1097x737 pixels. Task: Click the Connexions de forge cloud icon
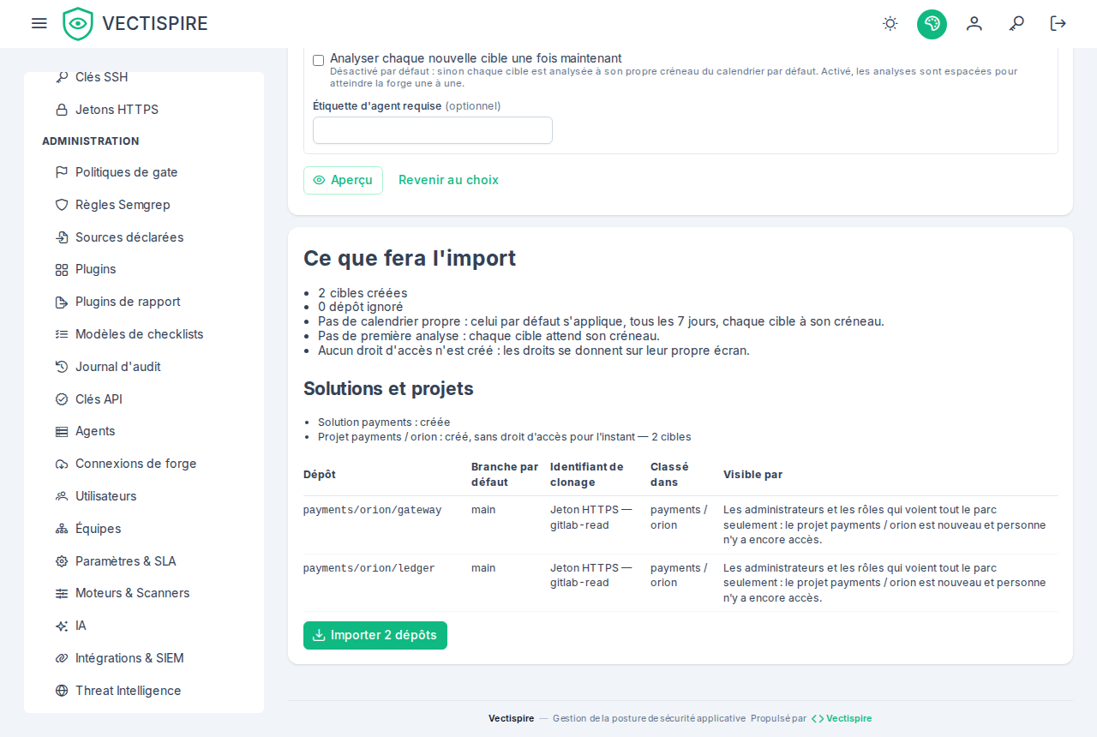(62, 464)
